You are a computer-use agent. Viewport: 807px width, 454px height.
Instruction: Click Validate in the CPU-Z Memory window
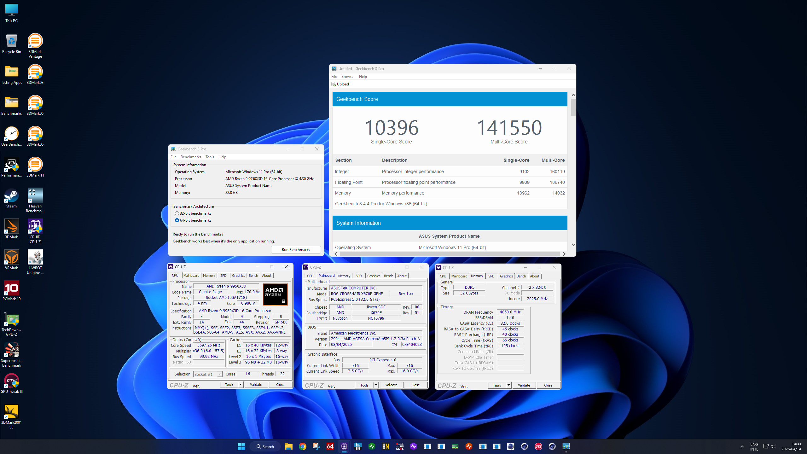(x=524, y=385)
